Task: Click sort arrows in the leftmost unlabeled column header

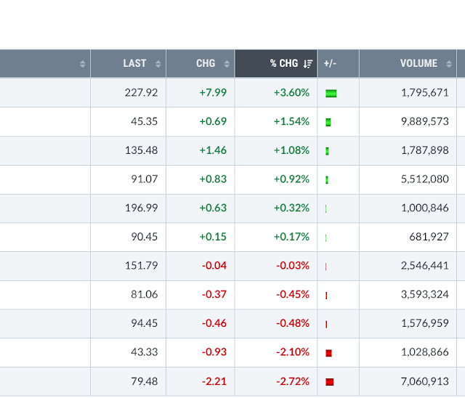Action: tap(83, 64)
